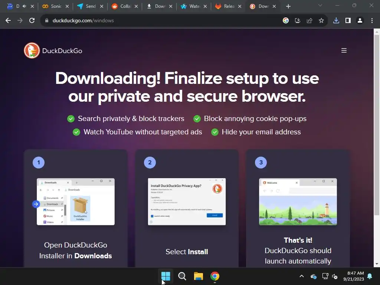Open File Explorer from the taskbar
This screenshot has height=285, width=380.
[199, 276]
